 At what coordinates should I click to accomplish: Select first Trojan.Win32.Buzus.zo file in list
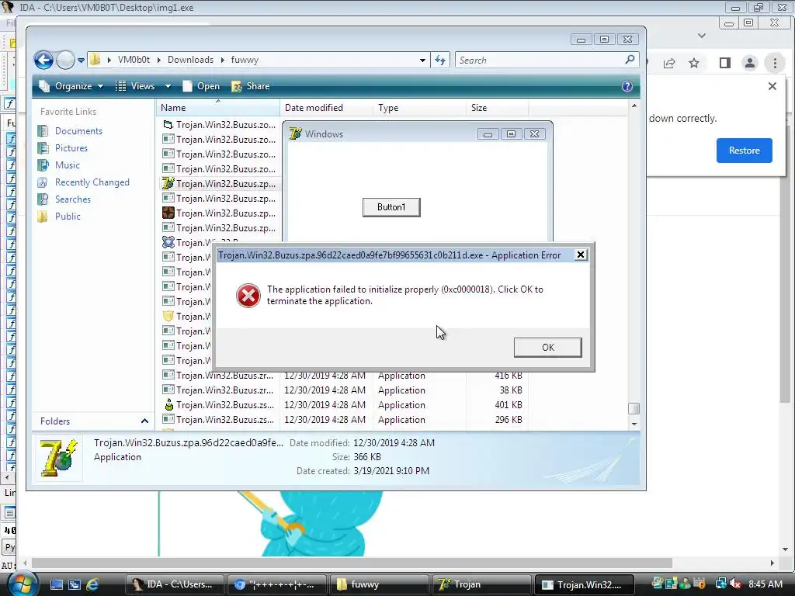click(220, 125)
